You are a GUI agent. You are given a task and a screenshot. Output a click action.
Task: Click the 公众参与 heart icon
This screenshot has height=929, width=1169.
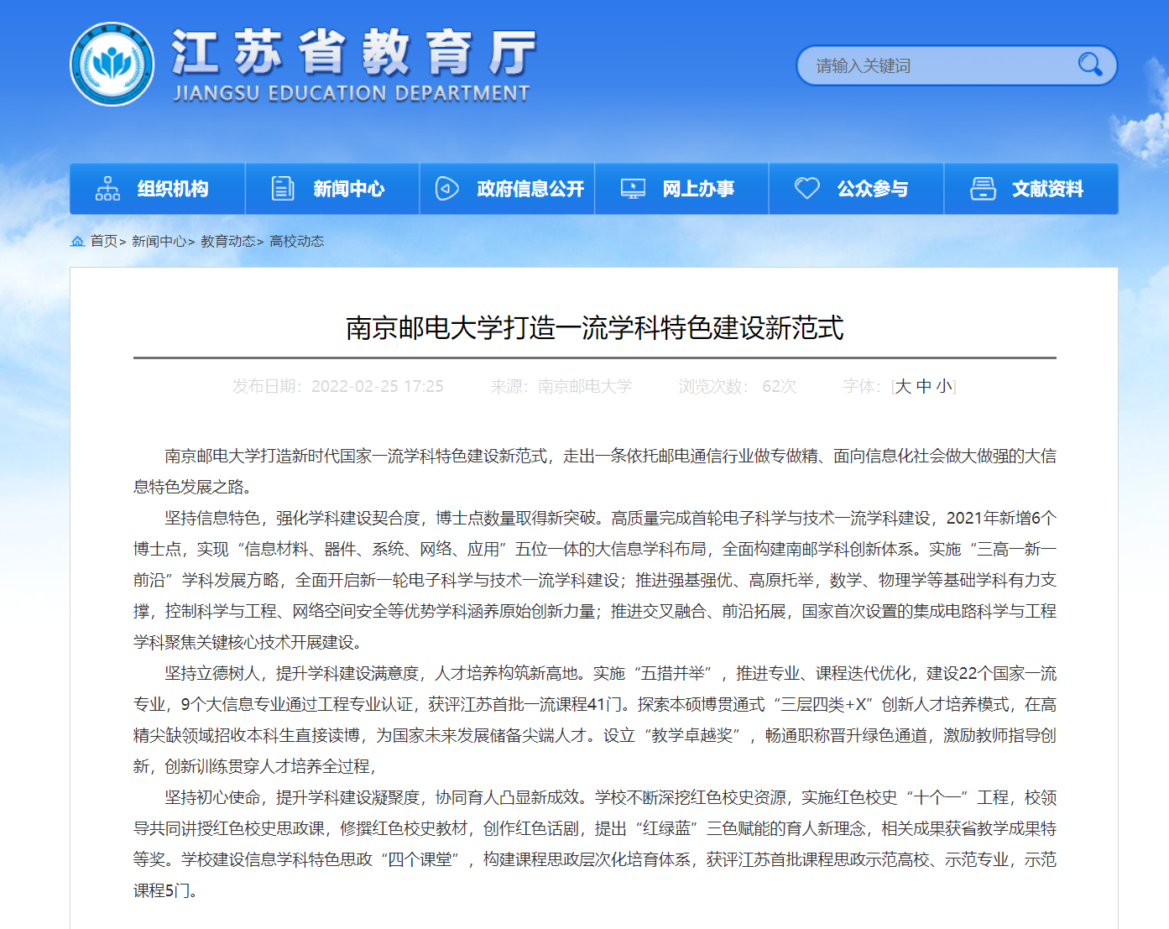(806, 189)
